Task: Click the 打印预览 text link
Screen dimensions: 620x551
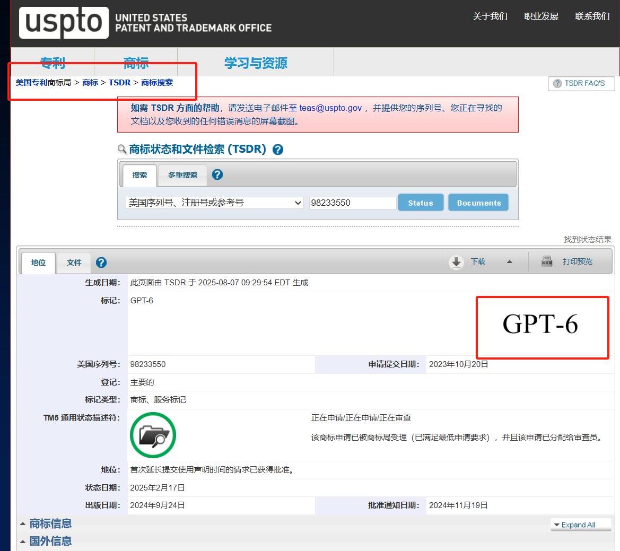Action: click(578, 261)
